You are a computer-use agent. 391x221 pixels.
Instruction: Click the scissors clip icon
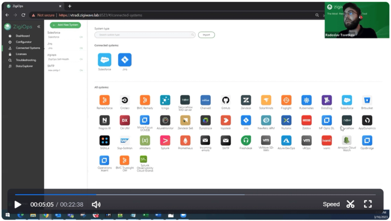click(350, 205)
